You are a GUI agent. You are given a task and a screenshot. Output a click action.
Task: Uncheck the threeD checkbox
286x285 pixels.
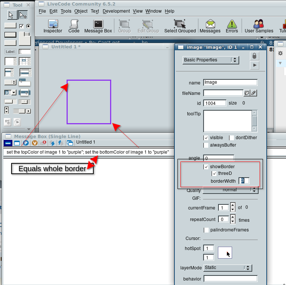(214, 173)
